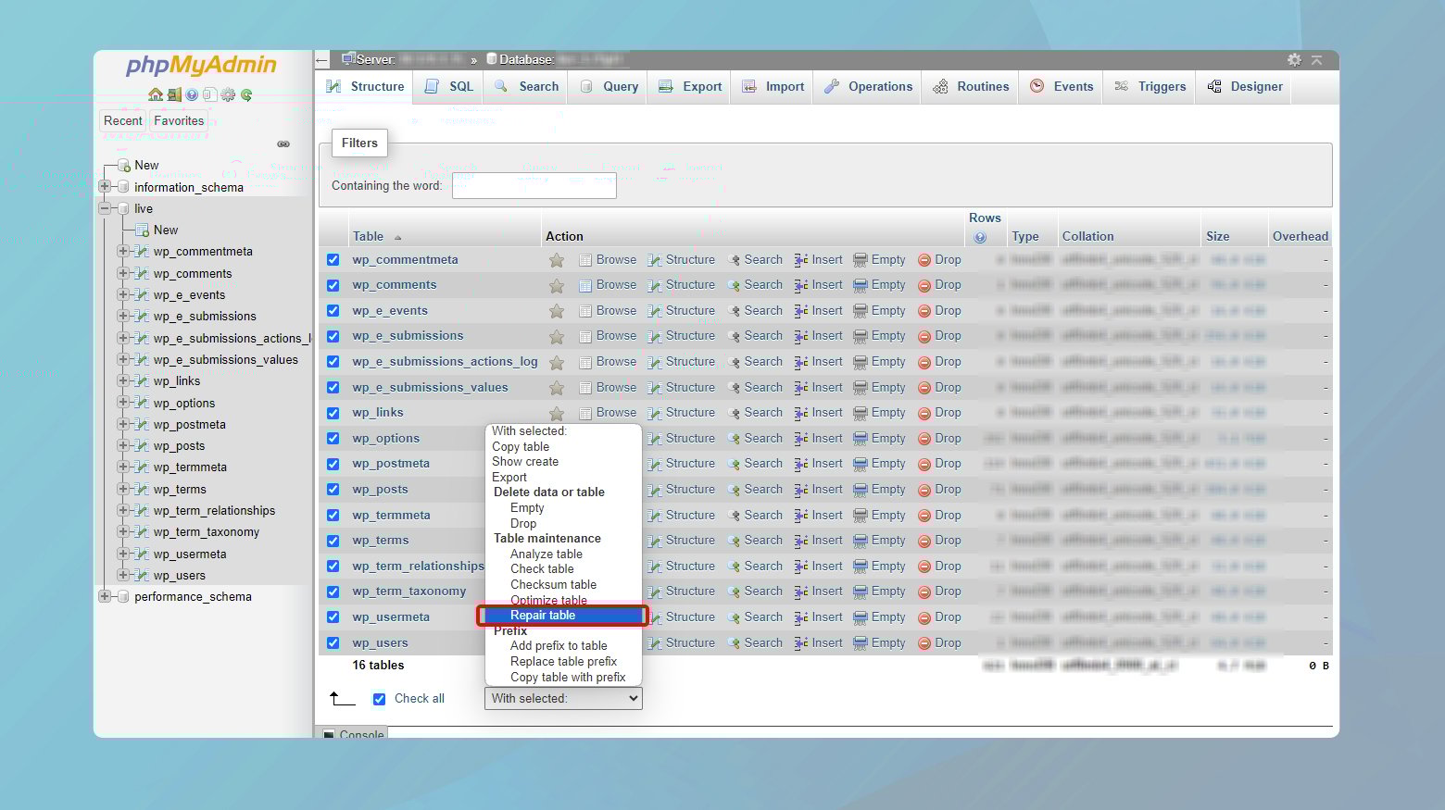1445x810 pixels.
Task: Click the page settings gear at top right
Action: point(1294,59)
